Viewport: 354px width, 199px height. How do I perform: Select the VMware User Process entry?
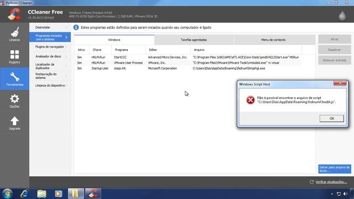click(128, 62)
